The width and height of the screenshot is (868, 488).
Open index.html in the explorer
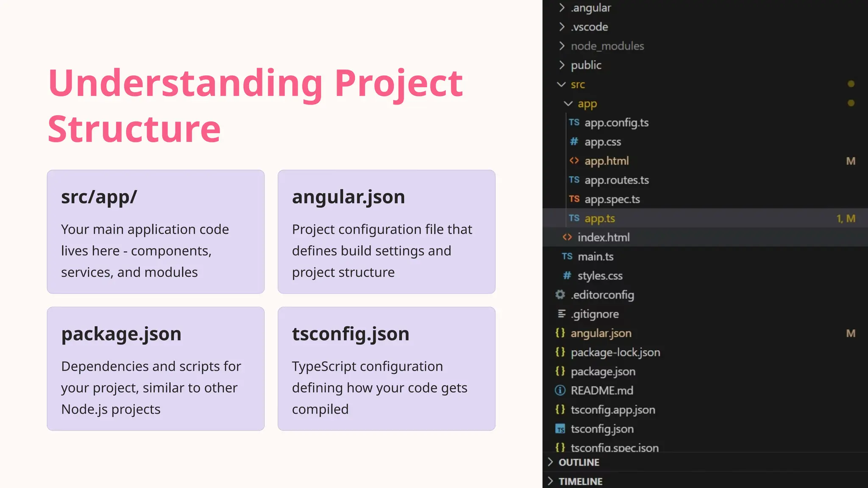coord(603,237)
